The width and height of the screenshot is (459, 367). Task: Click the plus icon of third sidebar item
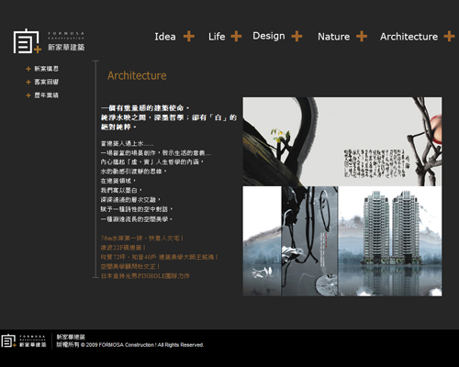28,95
